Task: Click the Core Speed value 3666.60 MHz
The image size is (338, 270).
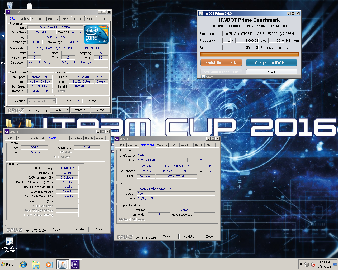Action: (x=40, y=77)
